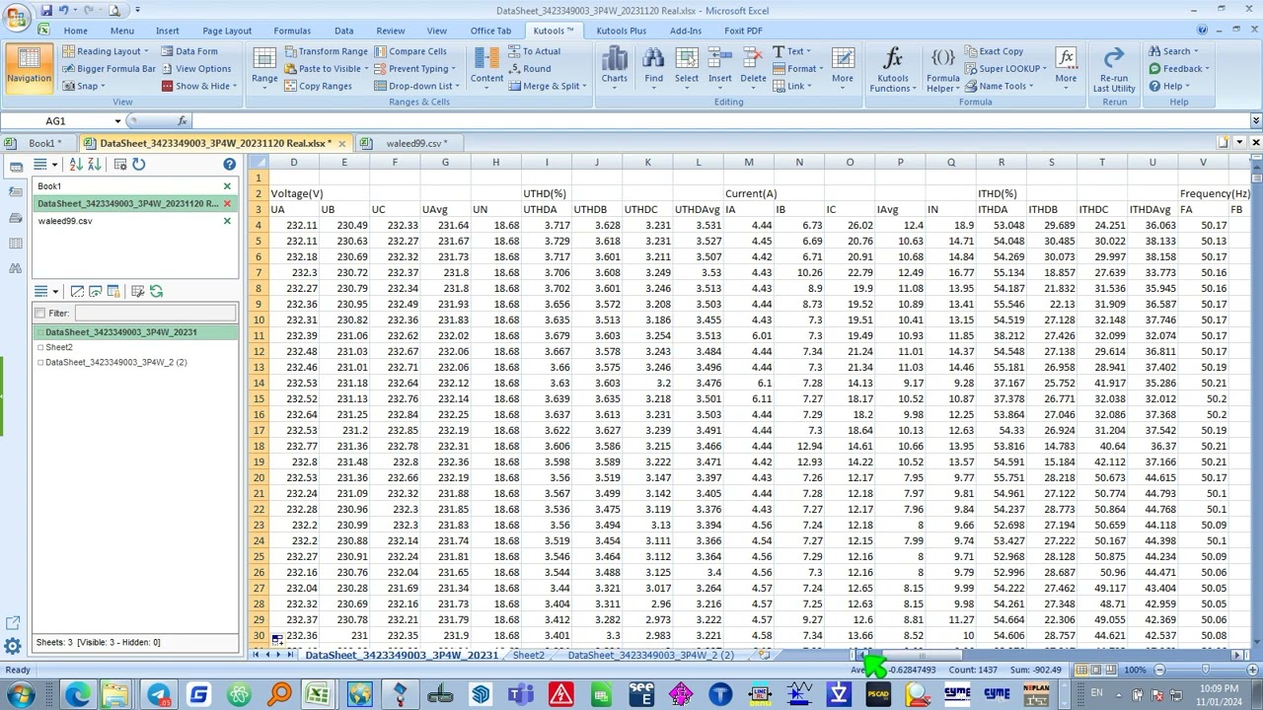Image resolution: width=1263 pixels, height=710 pixels.
Task: Click the Office button
Action: pyautogui.click(x=17, y=17)
